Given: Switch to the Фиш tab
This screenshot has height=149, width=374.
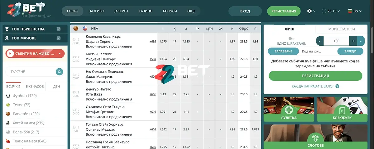Looking at the screenshot, I should (x=290, y=29).
